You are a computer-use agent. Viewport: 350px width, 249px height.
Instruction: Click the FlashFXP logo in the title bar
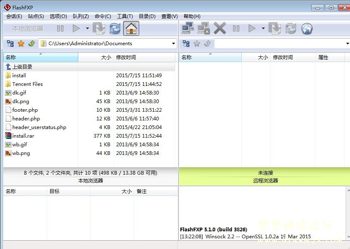7,7
